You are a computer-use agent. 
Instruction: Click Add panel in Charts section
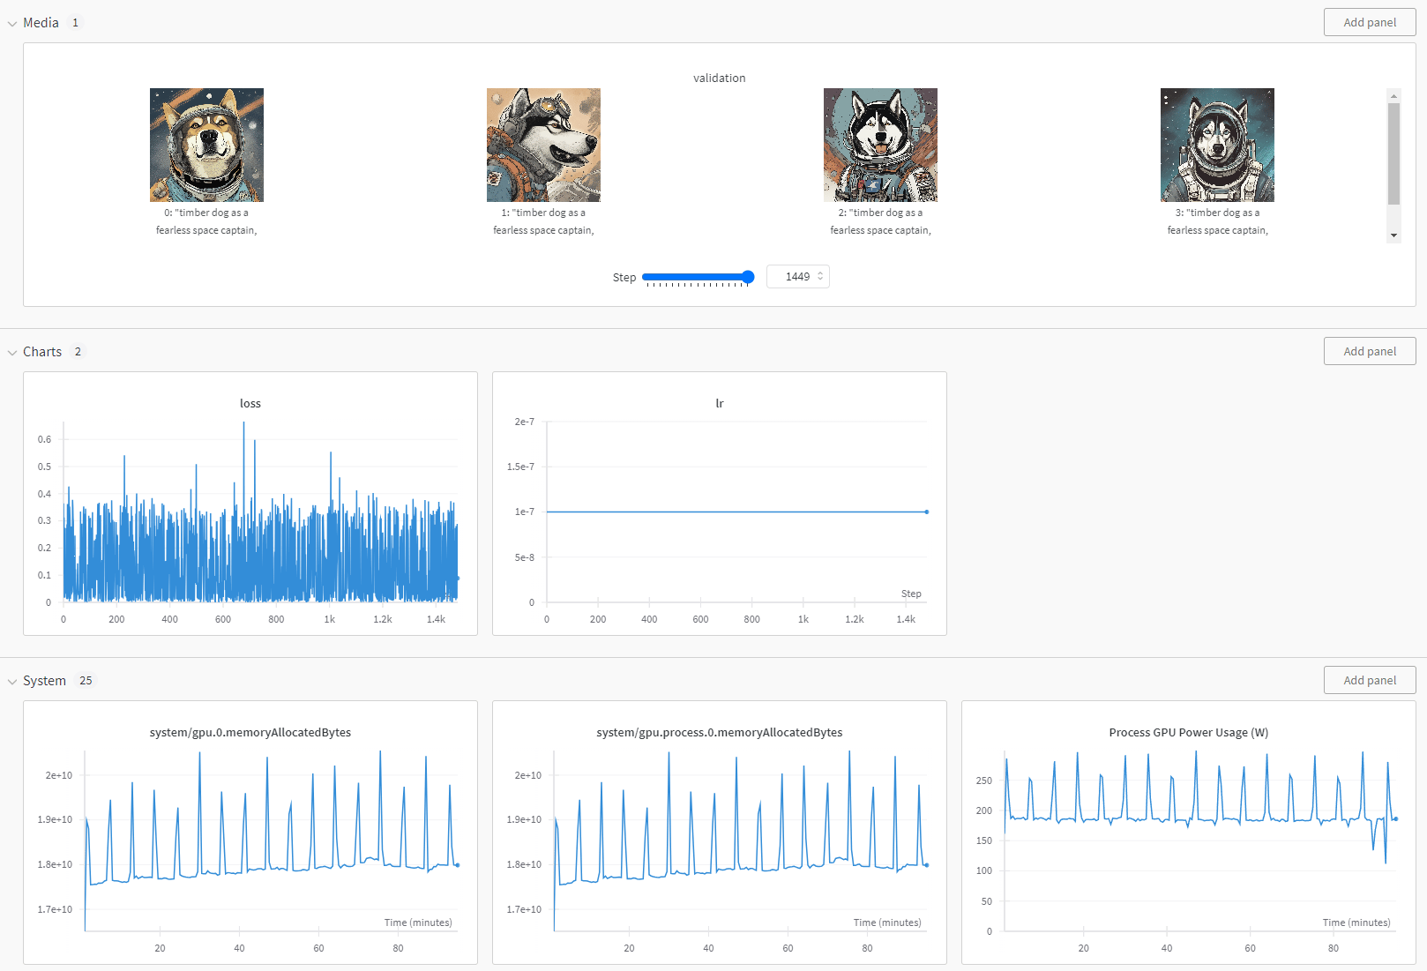1370,351
